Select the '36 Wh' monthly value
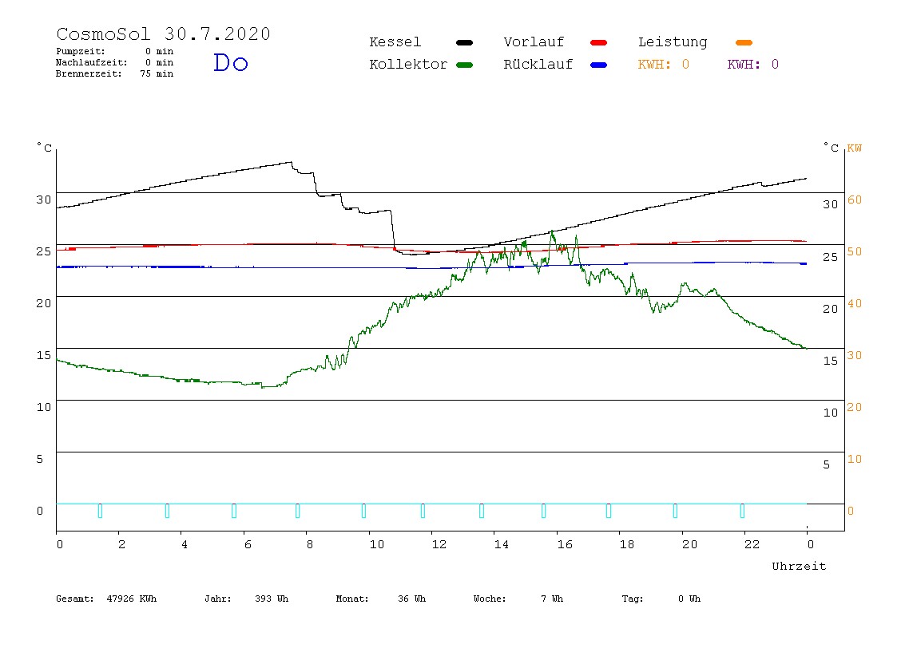The height and width of the screenshot is (648, 917). [411, 599]
